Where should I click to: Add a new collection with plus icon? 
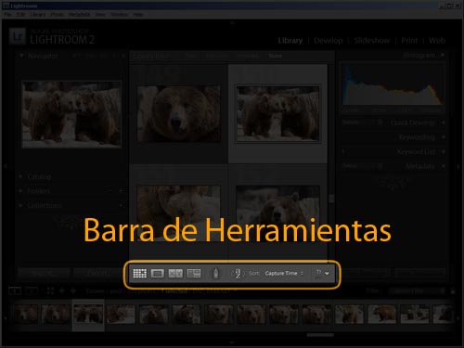click(122, 205)
